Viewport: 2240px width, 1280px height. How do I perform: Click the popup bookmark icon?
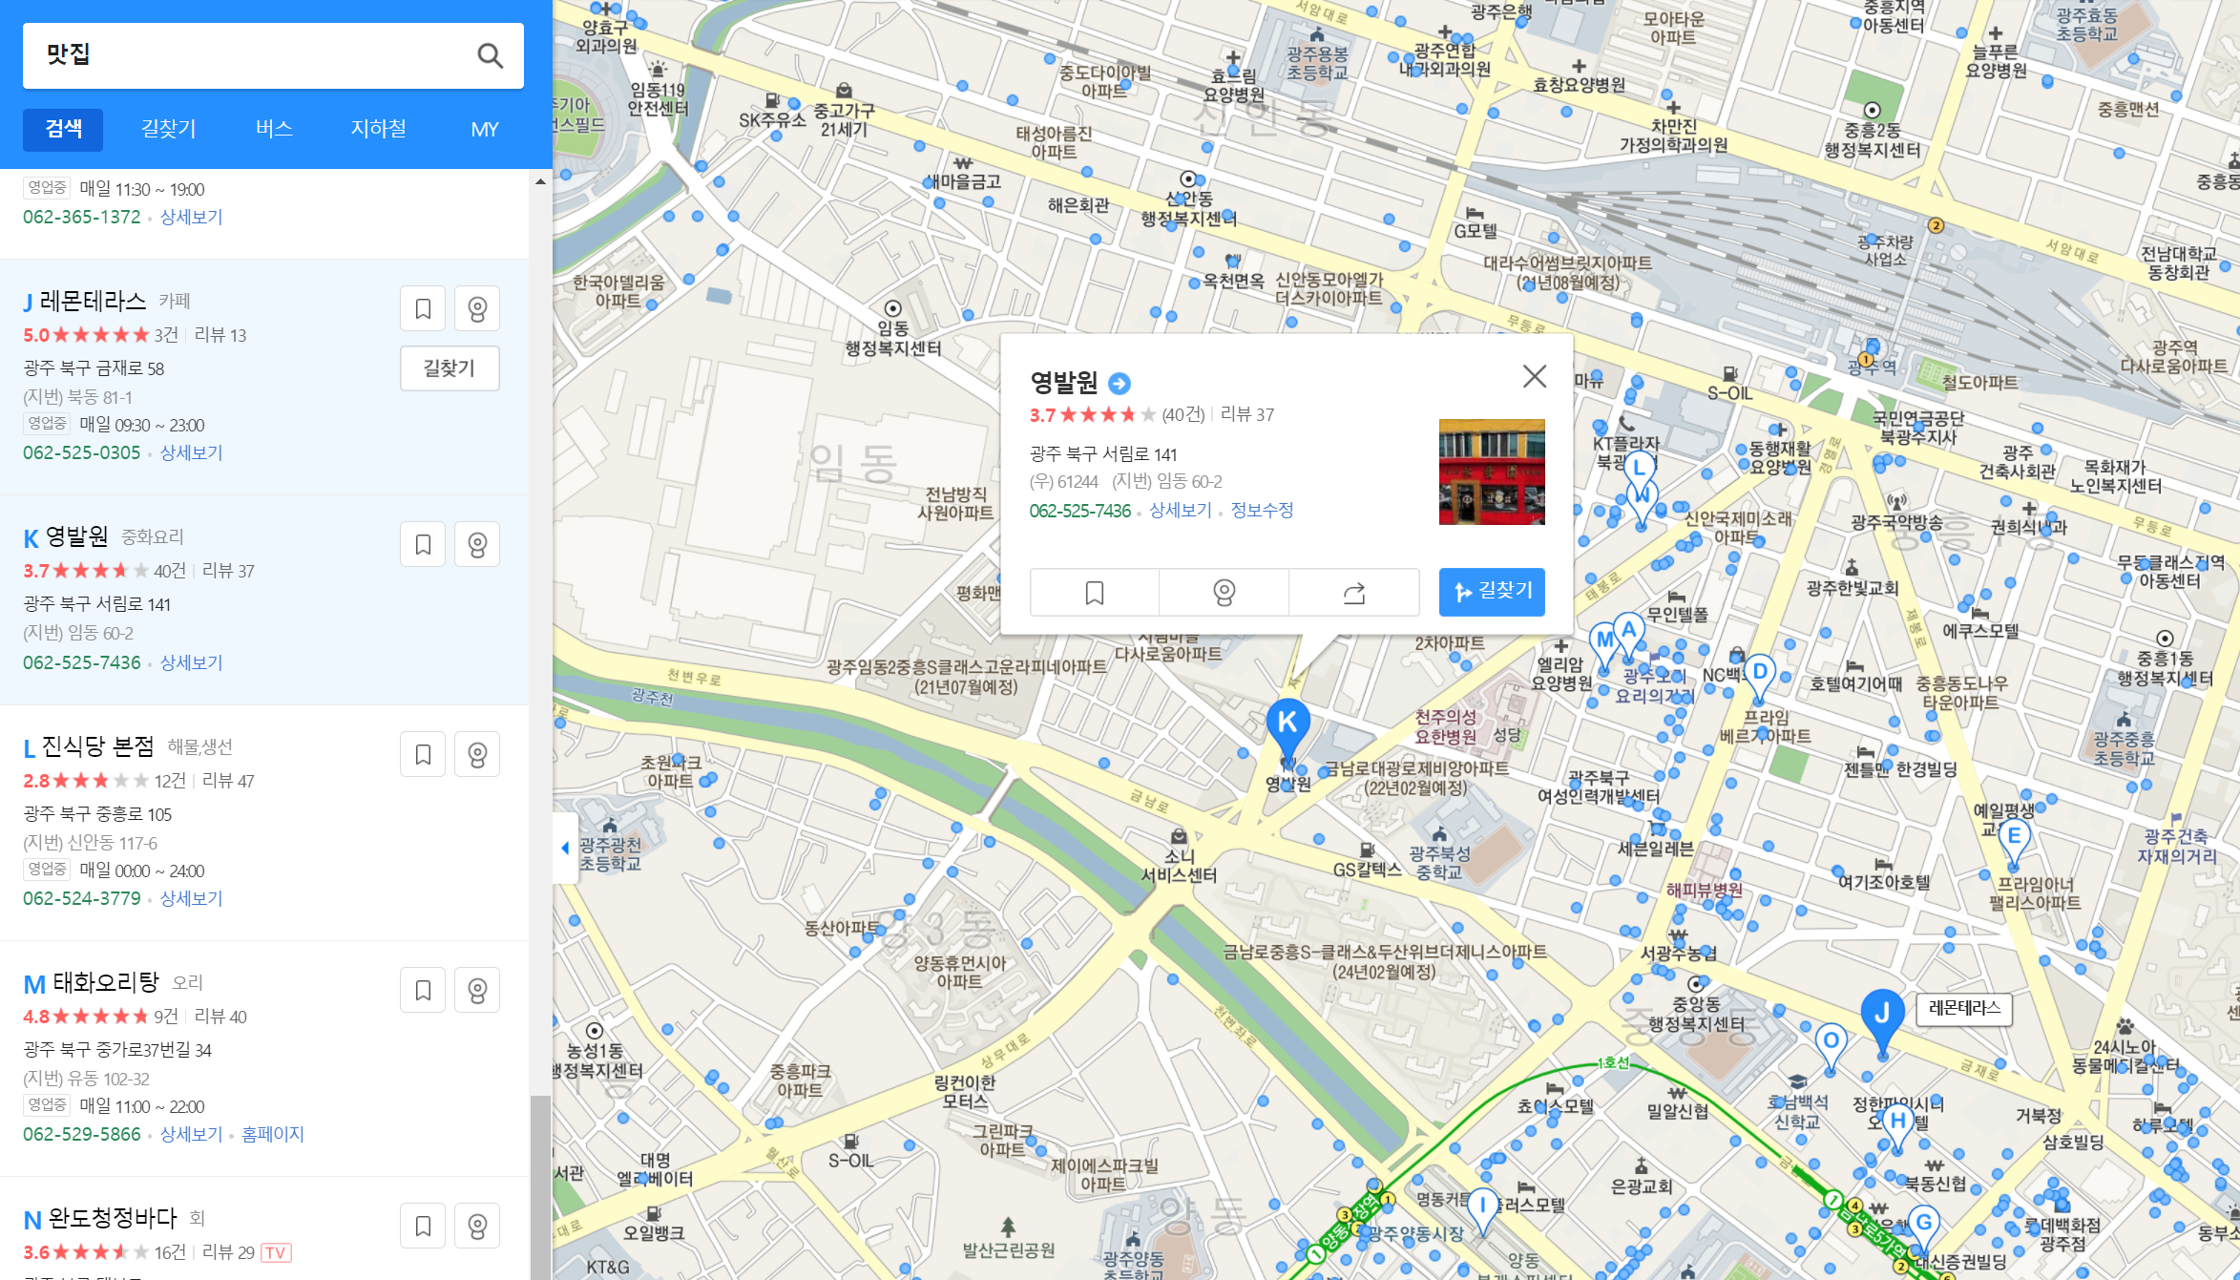pyautogui.click(x=1095, y=593)
